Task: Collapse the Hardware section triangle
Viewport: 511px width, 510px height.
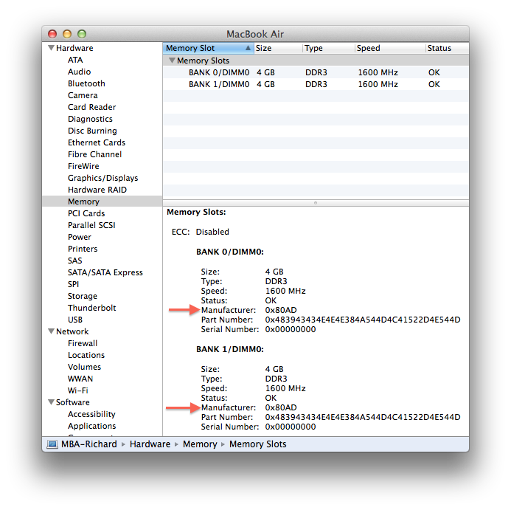Action: click(x=51, y=48)
